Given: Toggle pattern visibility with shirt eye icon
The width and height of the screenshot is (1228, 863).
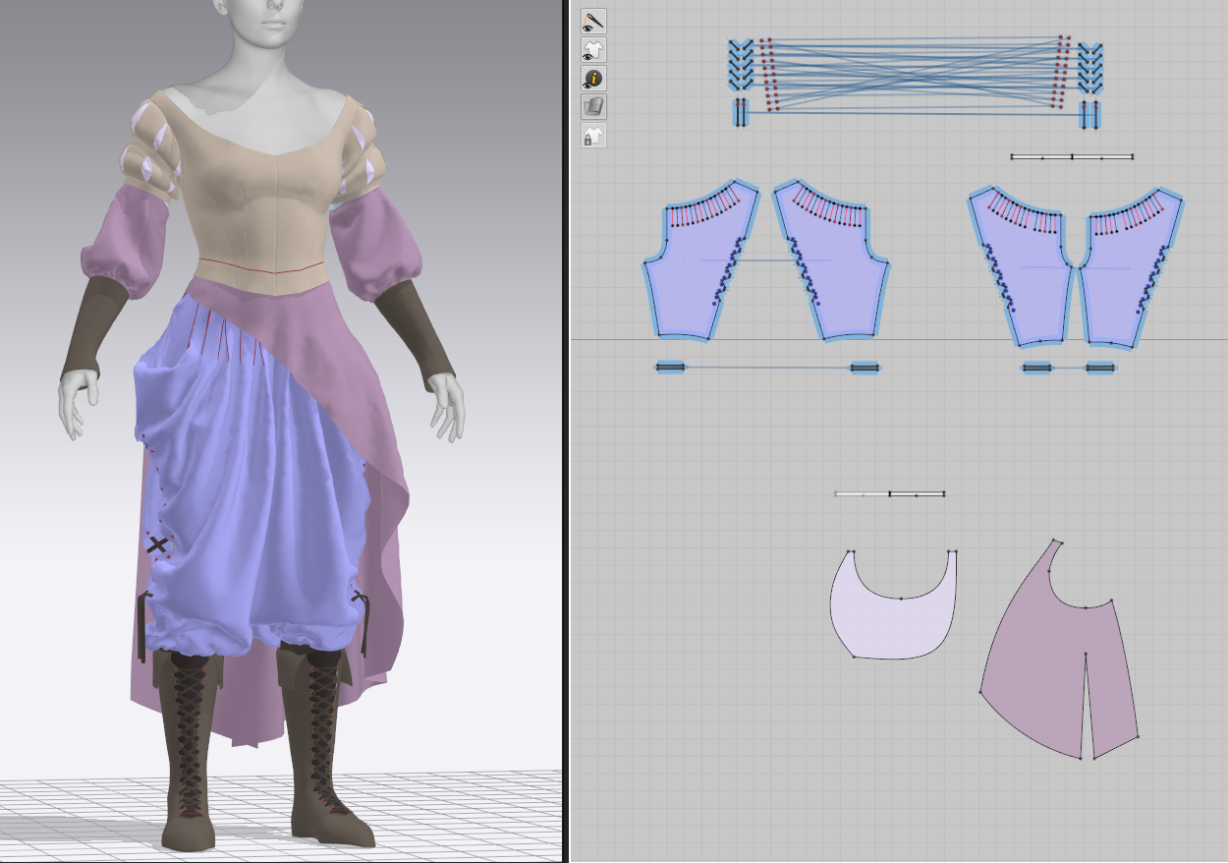Looking at the screenshot, I should [x=592, y=50].
